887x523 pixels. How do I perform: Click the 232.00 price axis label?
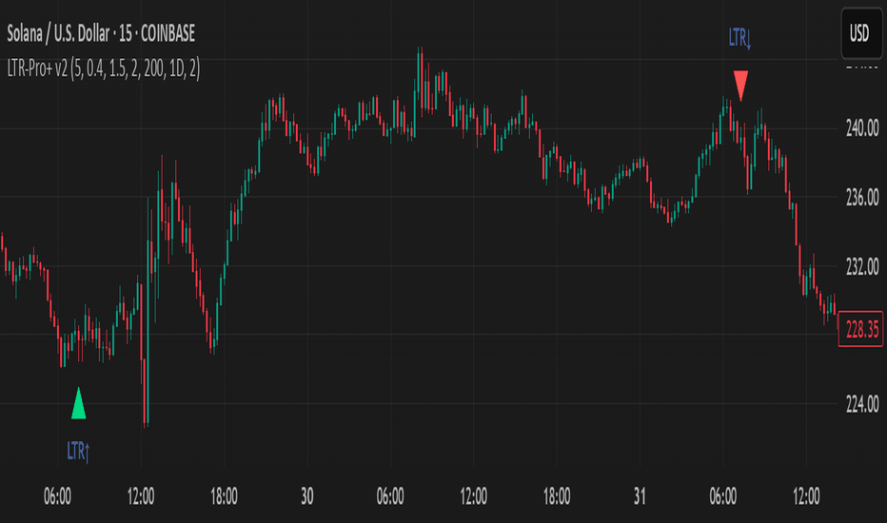[862, 266]
